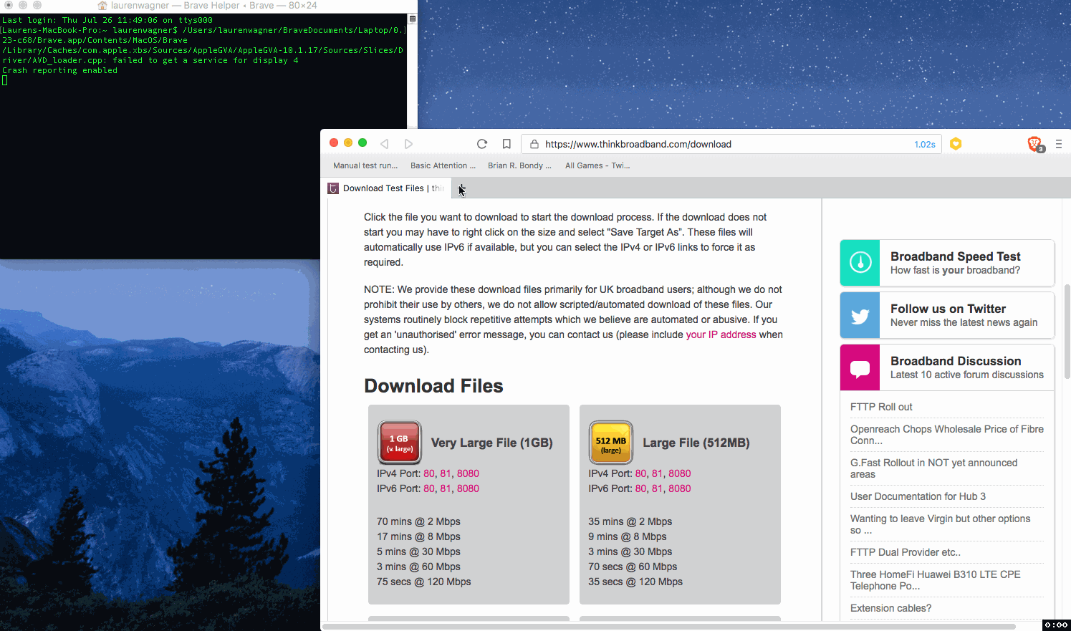Reload the page with the refresh icon
This screenshot has height=631, width=1071.
coord(482,144)
